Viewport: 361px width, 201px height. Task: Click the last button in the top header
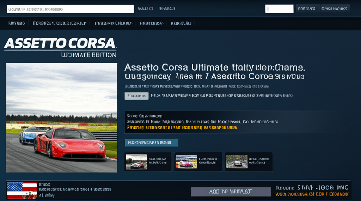[x=334, y=9]
